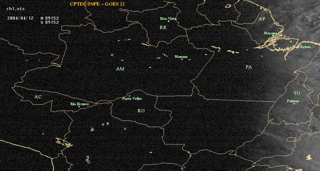
Task: Click the Rio Branco city marker dot
Action: click(79, 107)
